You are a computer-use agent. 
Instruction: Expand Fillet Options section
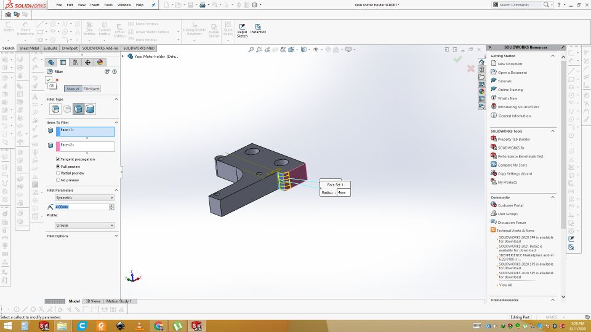click(x=116, y=235)
